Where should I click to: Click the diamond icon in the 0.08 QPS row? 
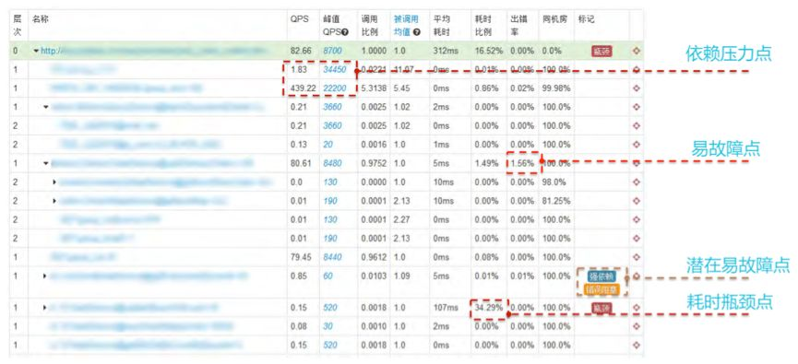point(637,326)
